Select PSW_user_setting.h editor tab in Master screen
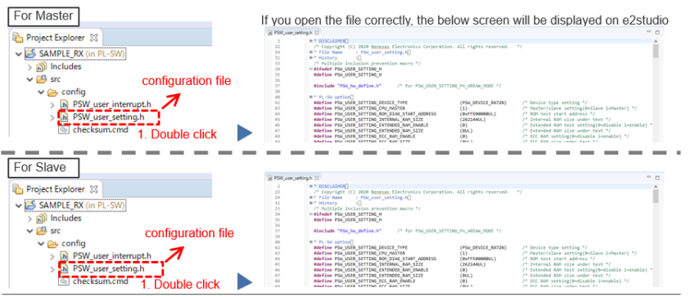Image resolution: width=691 pixels, height=297 pixels. coord(291,33)
